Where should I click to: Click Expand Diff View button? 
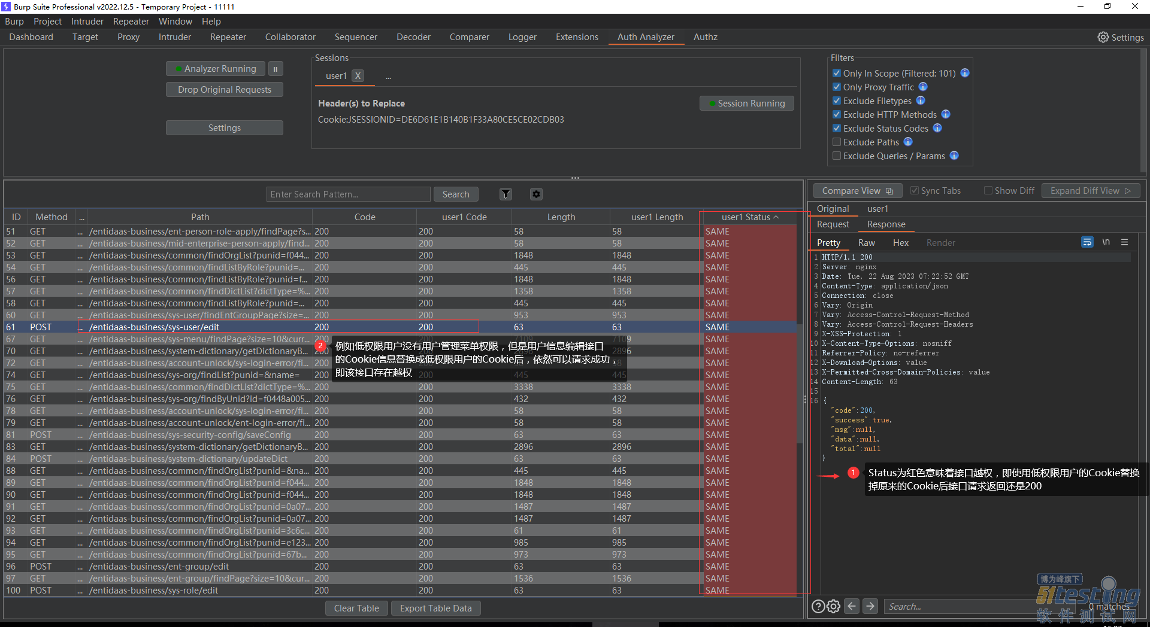coord(1090,191)
